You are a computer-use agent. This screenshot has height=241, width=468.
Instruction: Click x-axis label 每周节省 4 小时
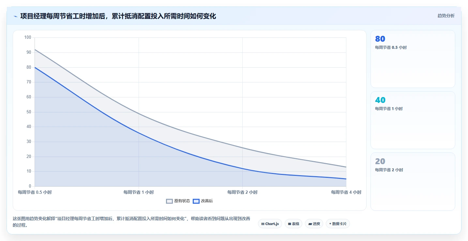tap(346, 192)
